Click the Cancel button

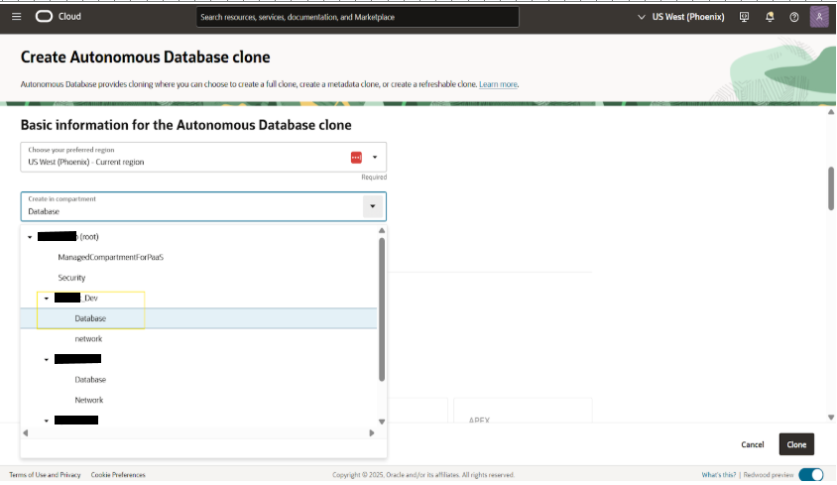pyautogui.click(x=753, y=444)
